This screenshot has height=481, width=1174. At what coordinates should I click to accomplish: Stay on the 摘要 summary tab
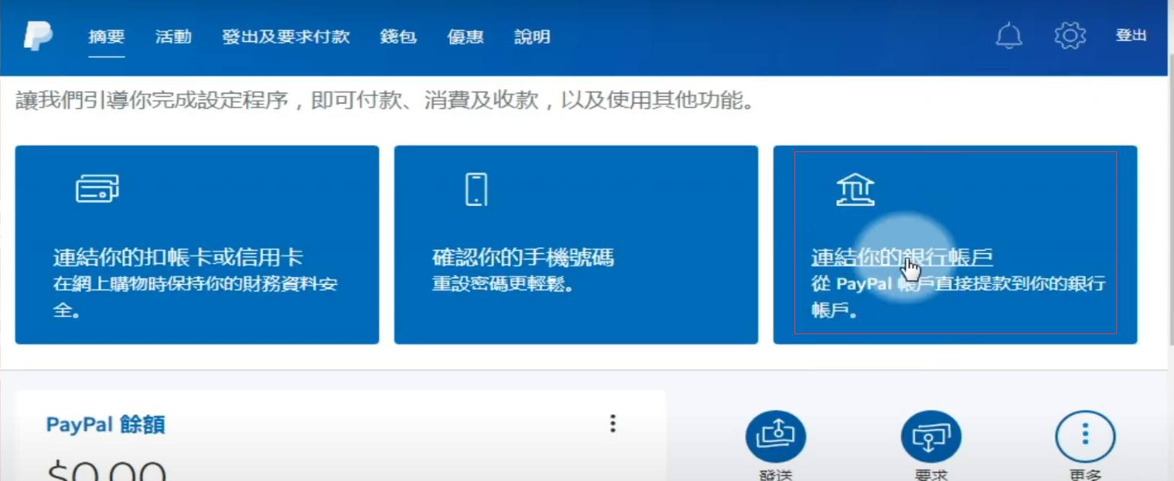click(x=108, y=36)
